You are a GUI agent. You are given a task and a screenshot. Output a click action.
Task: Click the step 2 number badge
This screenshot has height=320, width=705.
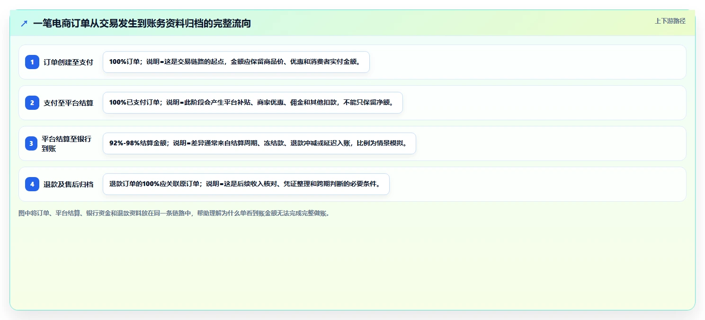point(32,103)
